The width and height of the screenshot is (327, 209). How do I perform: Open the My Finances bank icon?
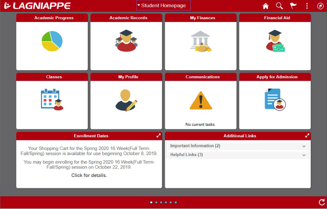201,41
